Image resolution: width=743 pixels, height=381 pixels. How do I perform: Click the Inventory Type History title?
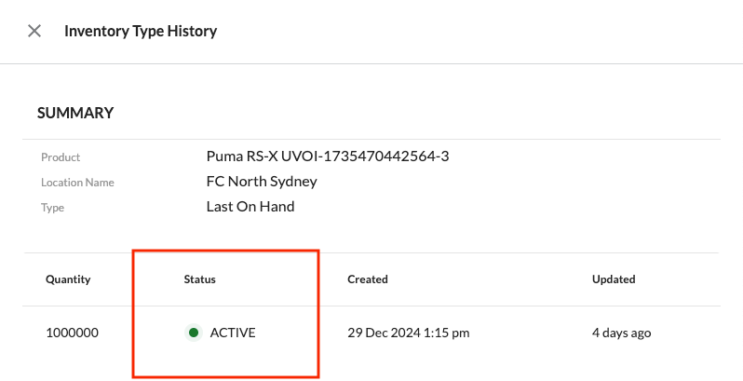click(x=141, y=31)
